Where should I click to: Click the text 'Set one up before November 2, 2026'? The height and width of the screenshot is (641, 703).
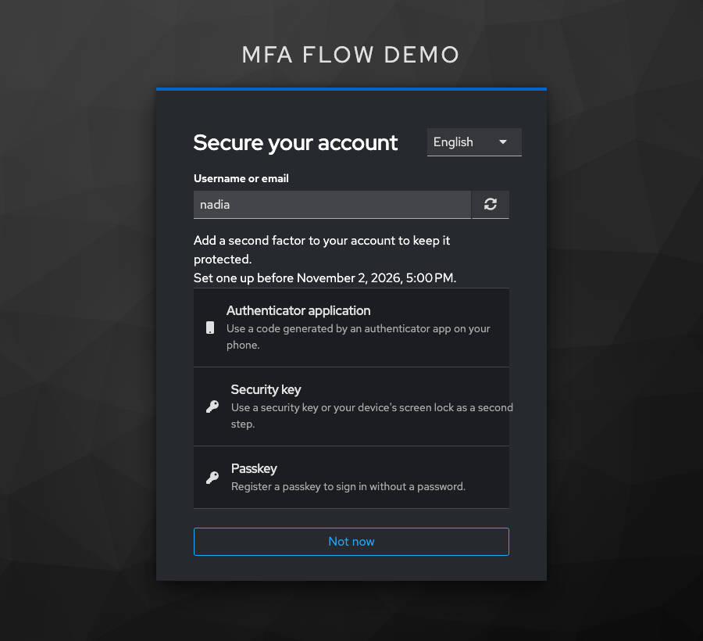pyautogui.click(x=297, y=278)
